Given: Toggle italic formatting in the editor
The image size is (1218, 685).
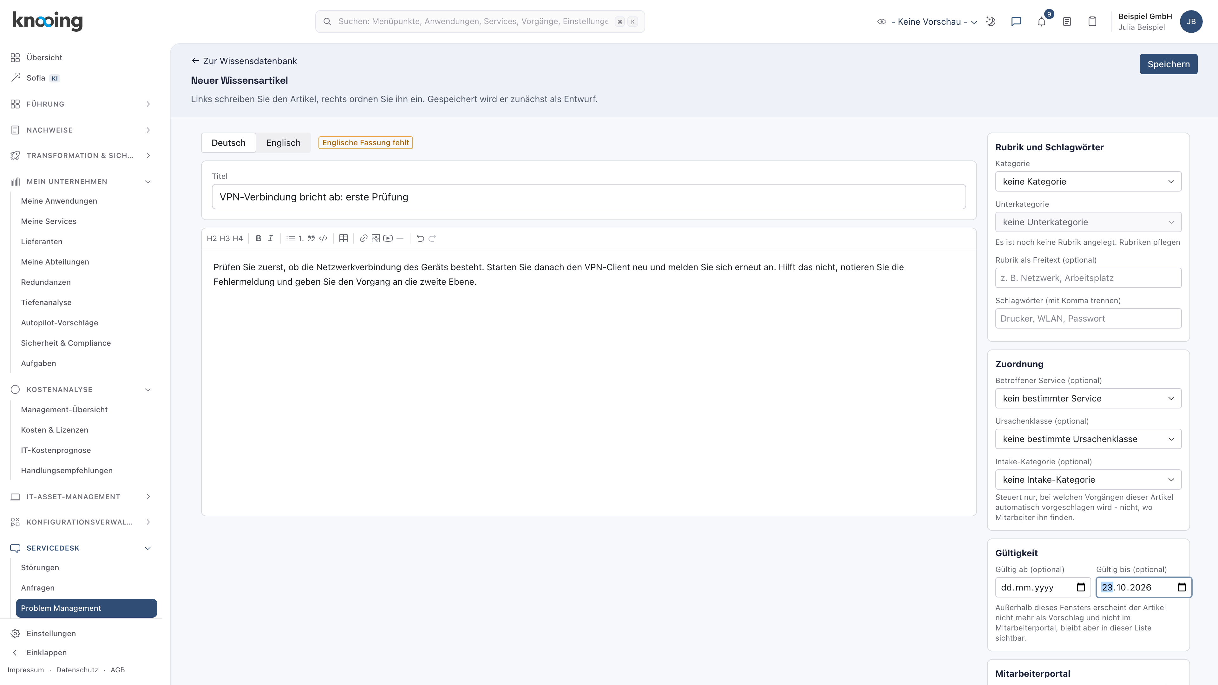Looking at the screenshot, I should pos(271,238).
